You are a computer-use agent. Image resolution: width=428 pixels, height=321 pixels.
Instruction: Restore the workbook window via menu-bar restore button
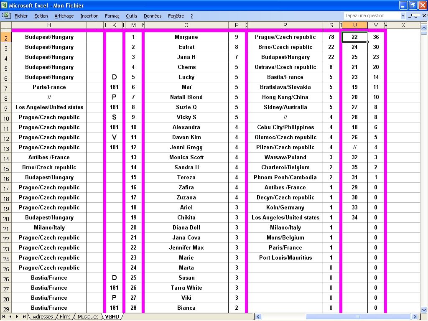(416, 16)
